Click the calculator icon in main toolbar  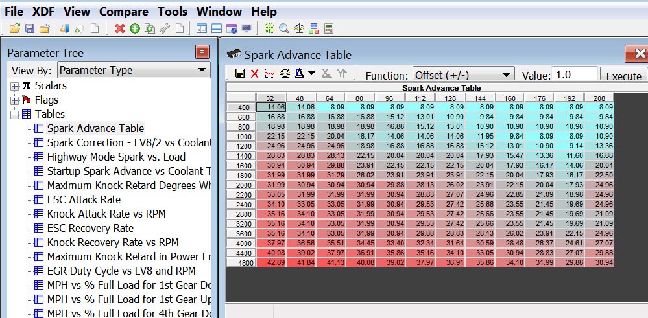pyautogui.click(x=329, y=28)
